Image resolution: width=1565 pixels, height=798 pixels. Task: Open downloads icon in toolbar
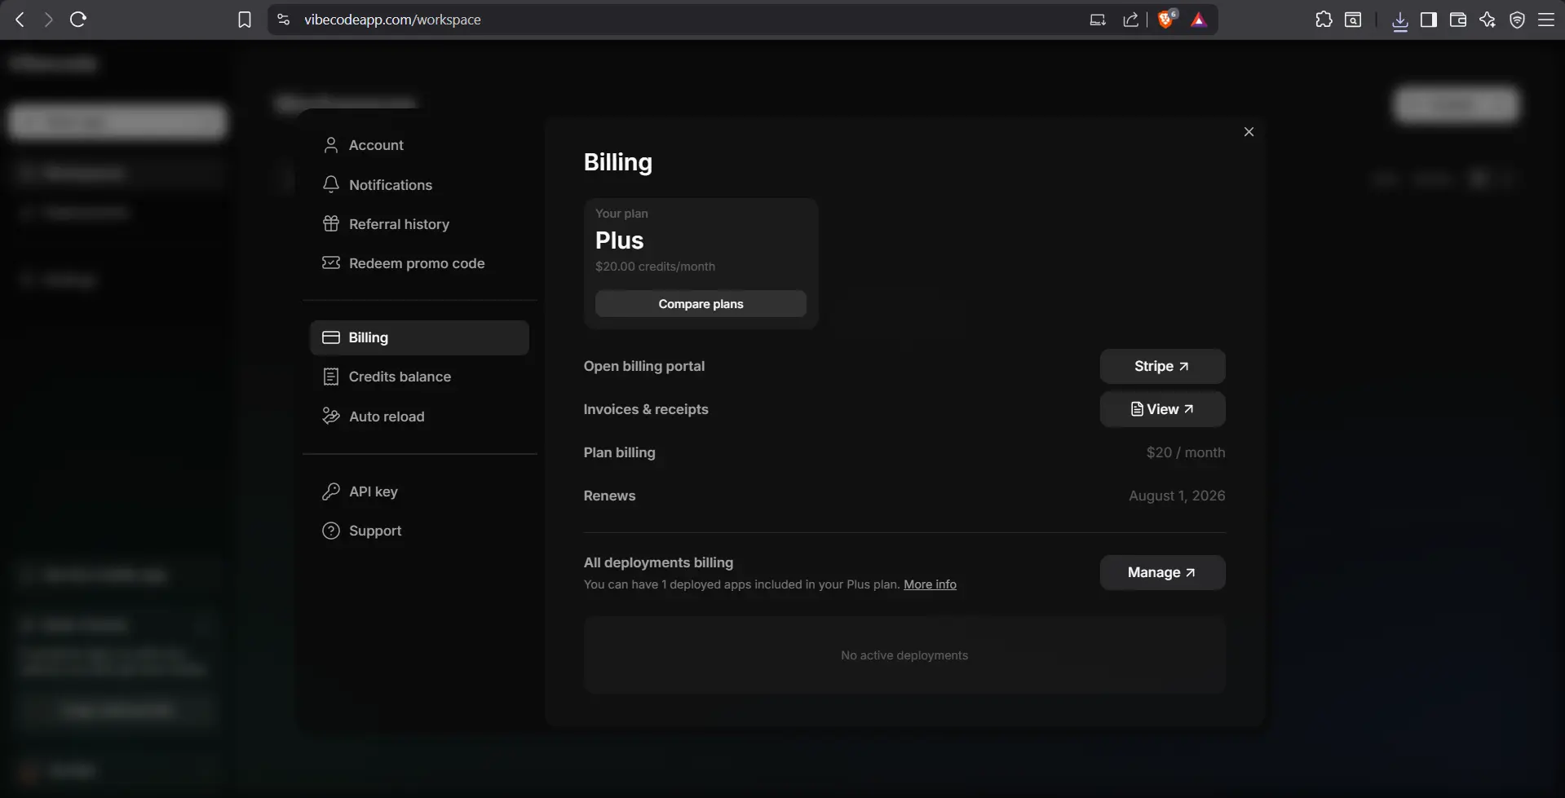pos(1400,20)
